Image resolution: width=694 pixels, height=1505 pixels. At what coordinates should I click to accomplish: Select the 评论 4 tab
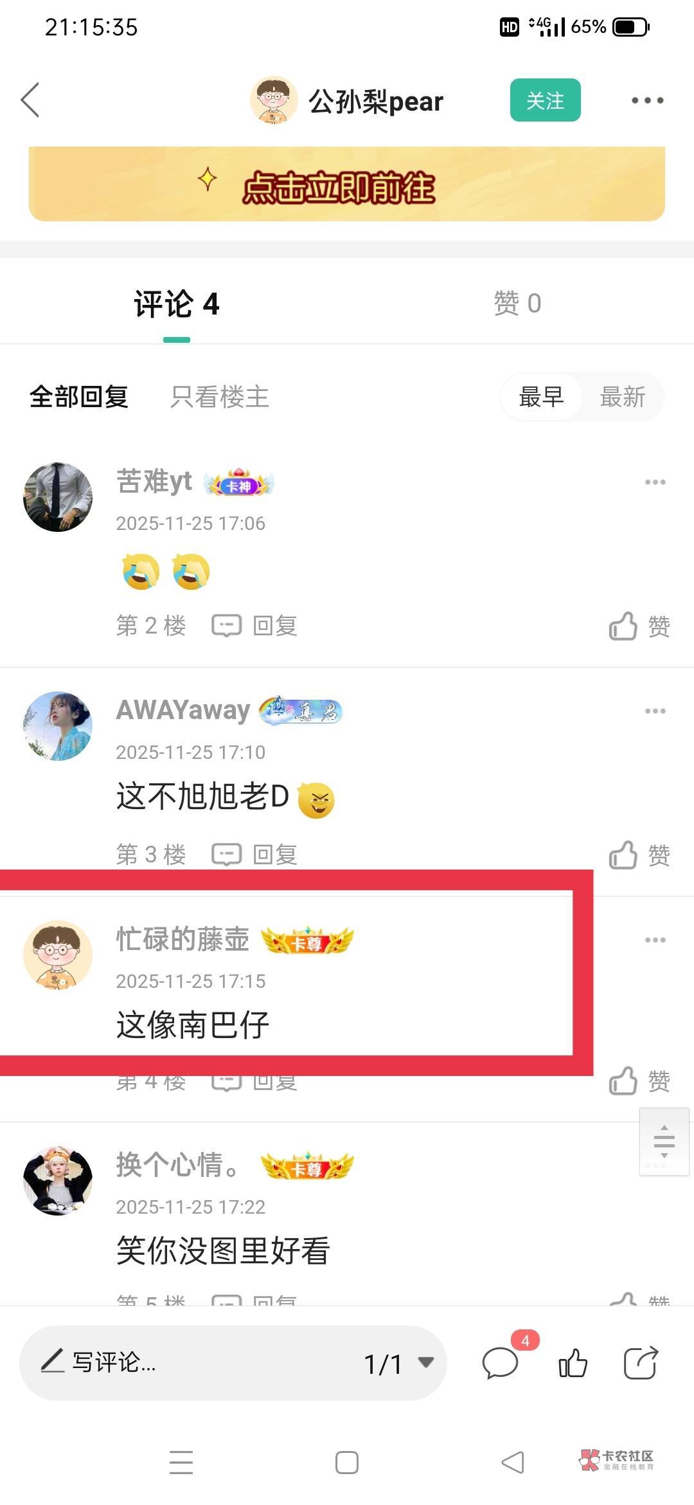coord(177,304)
